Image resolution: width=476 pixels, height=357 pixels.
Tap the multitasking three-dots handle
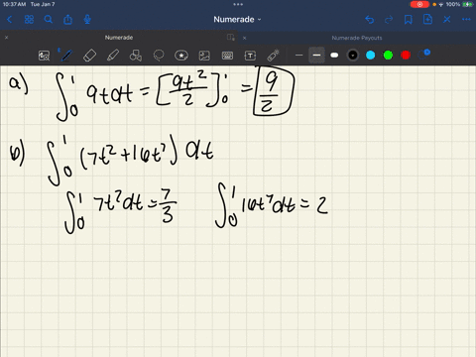point(238,4)
